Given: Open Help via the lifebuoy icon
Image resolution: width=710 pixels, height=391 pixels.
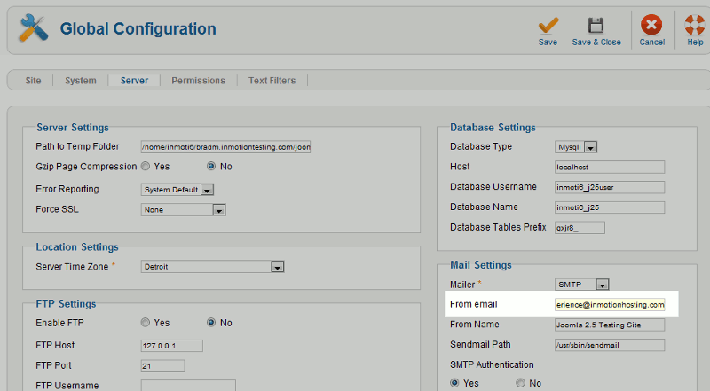Looking at the screenshot, I should (x=694, y=26).
